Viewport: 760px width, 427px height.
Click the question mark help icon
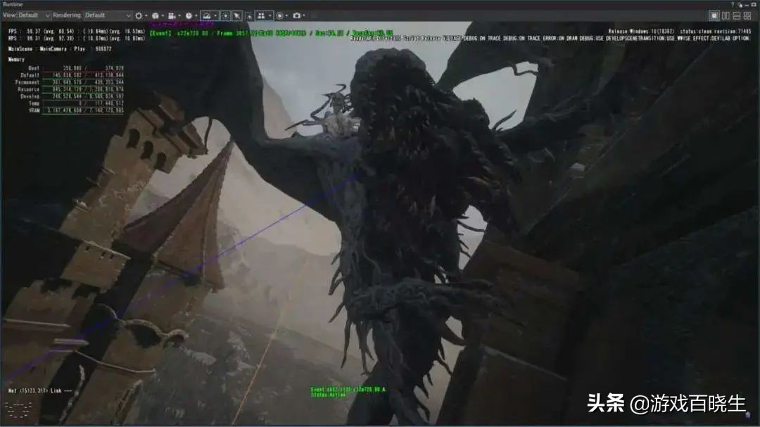click(x=733, y=4)
